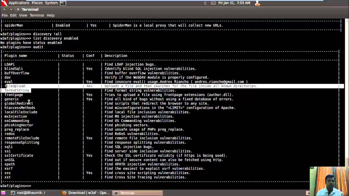Click the unSSL plugin name
Screen dimensions: 349x196
(x=10, y=160)
